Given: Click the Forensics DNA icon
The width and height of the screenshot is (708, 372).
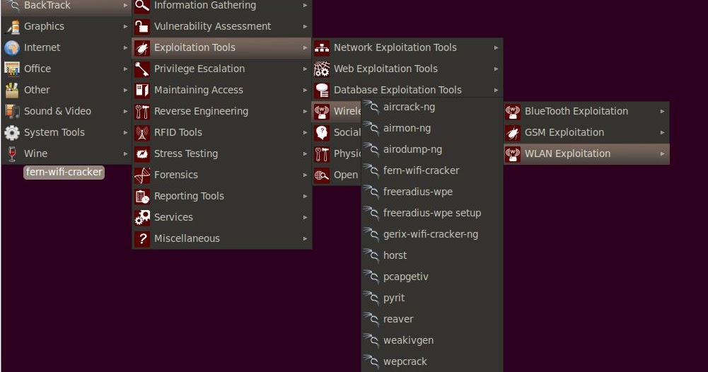Looking at the screenshot, I should pyautogui.click(x=142, y=175).
